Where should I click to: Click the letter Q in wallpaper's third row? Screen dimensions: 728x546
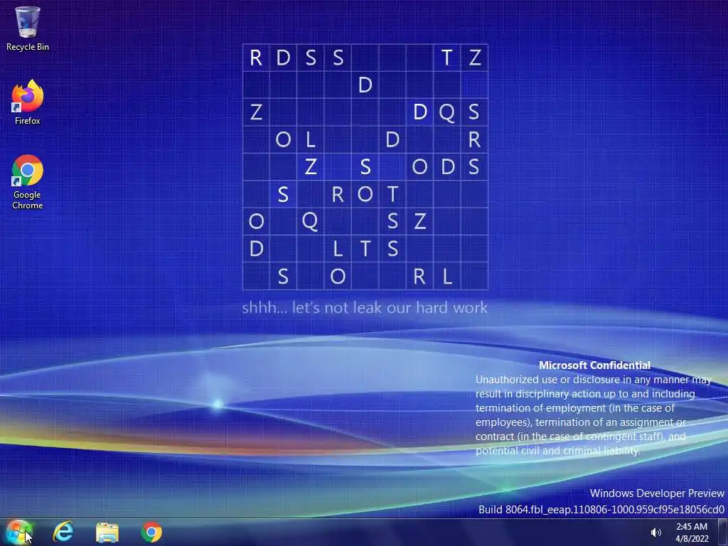click(x=446, y=112)
